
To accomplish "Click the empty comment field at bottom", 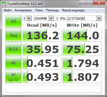I will (x=53, y=89).
